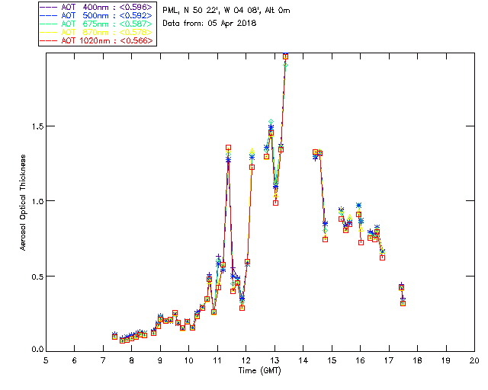
Task: Click the x-axis label 5
Action: [x=46, y=360]
